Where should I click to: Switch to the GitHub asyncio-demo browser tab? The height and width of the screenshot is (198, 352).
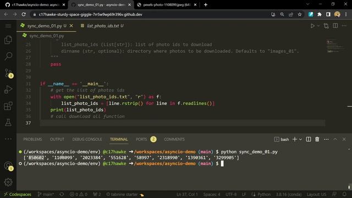click(35, 5)
